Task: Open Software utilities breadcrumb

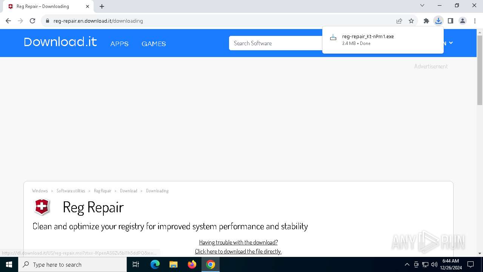Action: click(71, 191)
